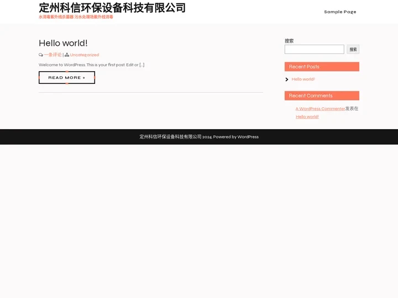Click the Recent Comments widget heading
The width and height of the screenshot is (398, 298).
[322, 95]
